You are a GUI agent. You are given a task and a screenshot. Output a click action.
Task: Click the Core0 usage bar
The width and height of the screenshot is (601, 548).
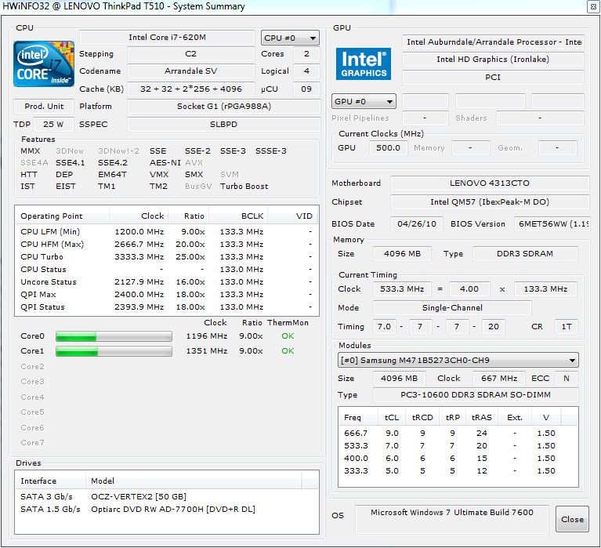point(114,336)
